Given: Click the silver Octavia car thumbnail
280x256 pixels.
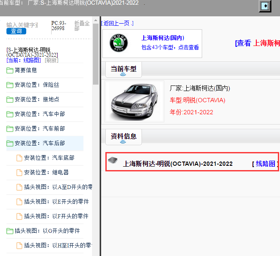Looking at the screenshot, I should 134,101.
